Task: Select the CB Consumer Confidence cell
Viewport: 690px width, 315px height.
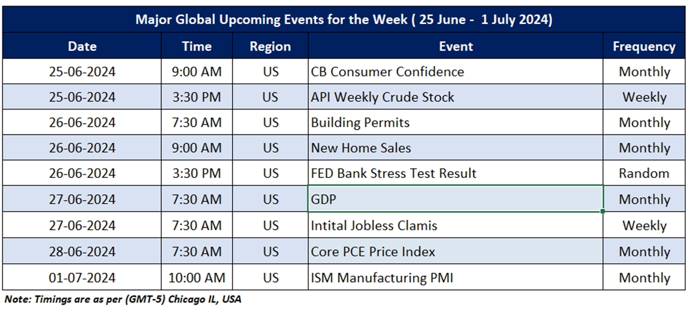Action: [x=456, y=72]
